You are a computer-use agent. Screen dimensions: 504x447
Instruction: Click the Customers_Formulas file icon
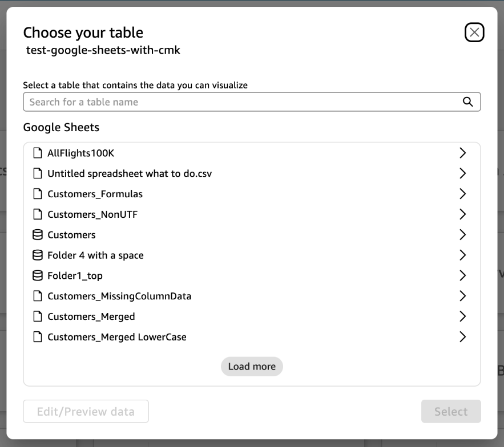point(38,194)
